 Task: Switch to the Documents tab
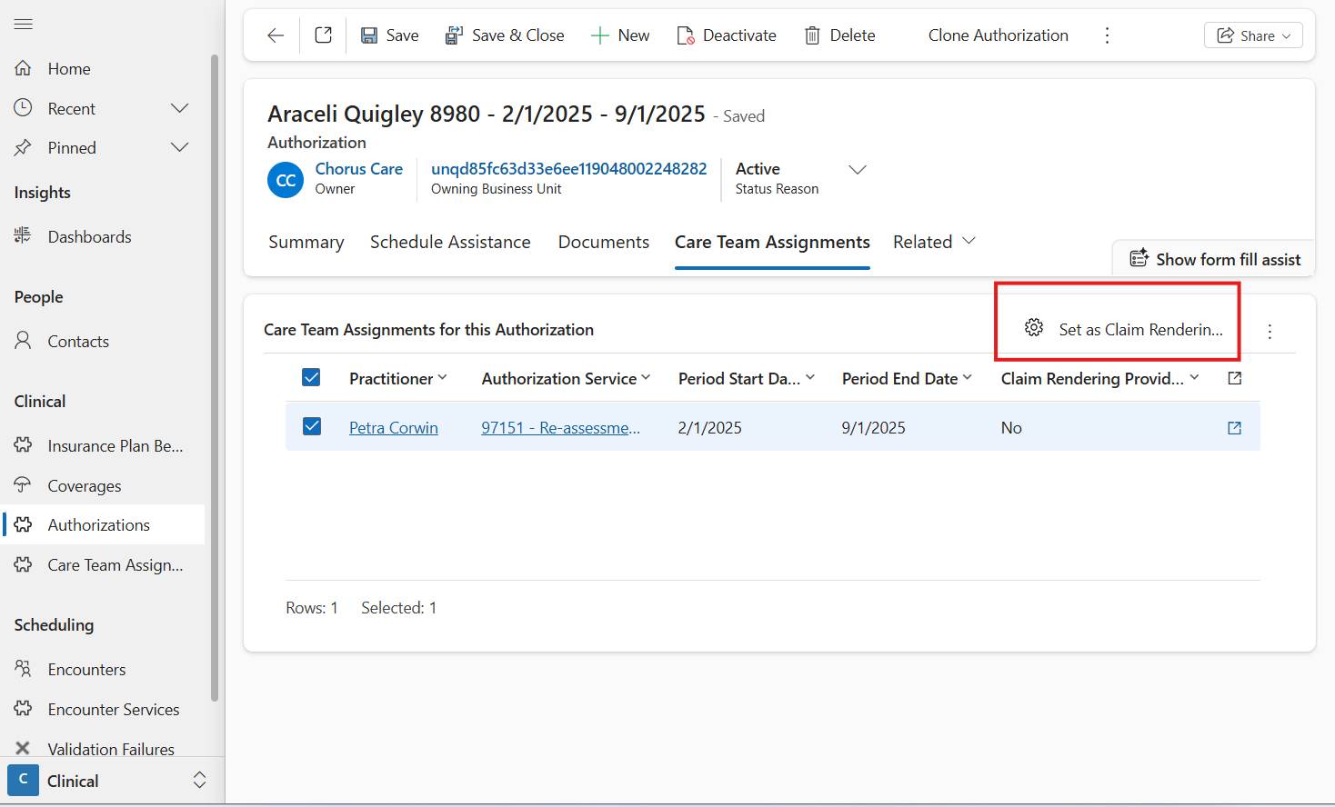tap(604, 242)
